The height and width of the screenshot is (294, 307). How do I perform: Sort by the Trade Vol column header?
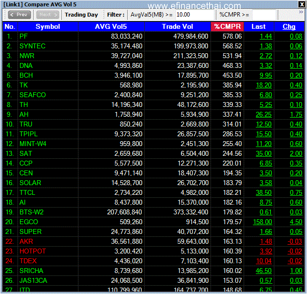(x=177, y=26)
